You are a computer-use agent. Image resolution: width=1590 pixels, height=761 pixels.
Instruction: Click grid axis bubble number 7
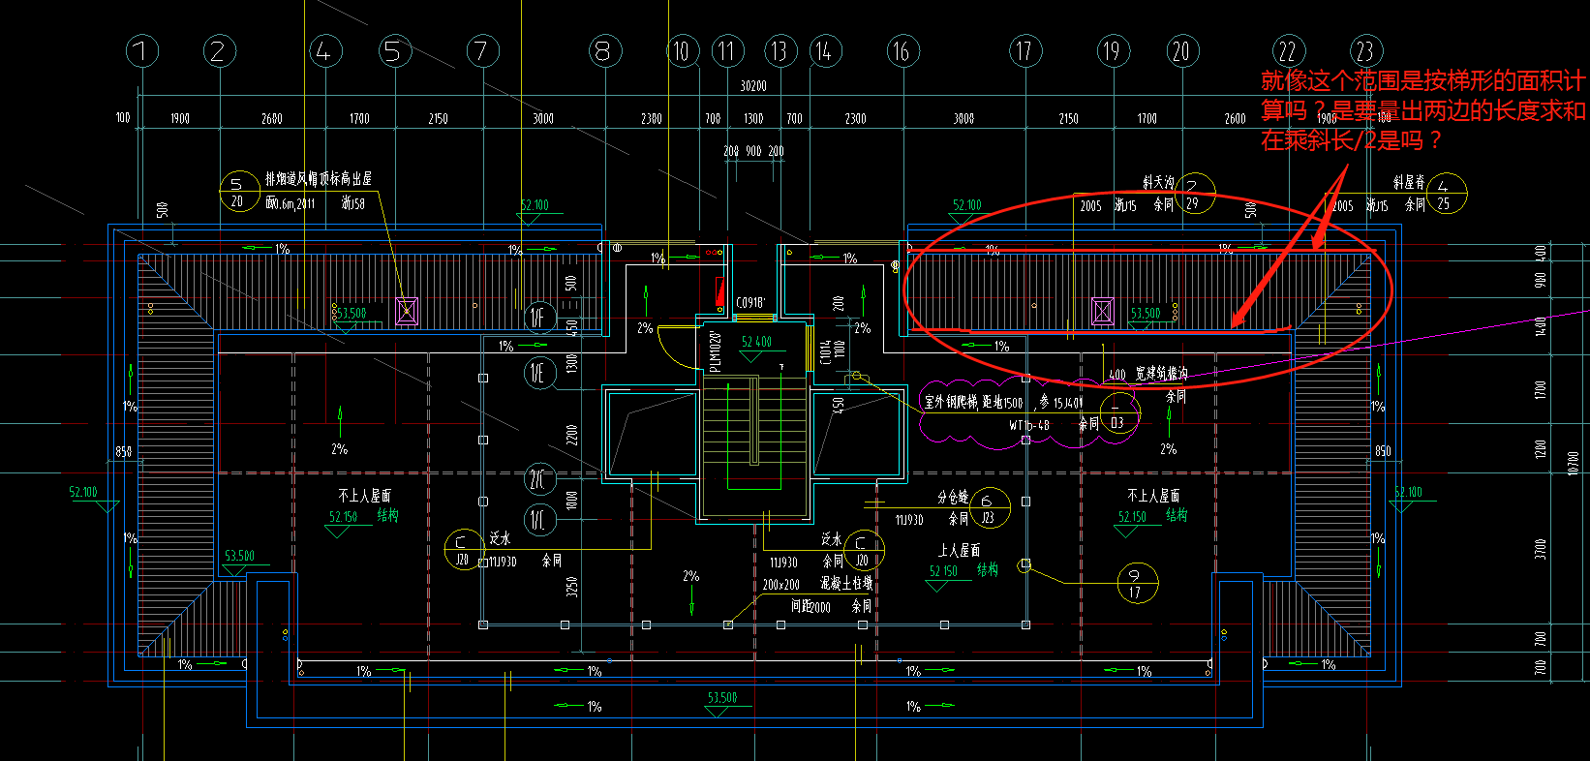point(482,51)
